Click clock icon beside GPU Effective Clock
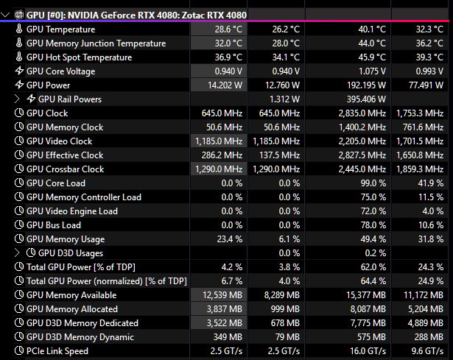This screenshot has height=360, width=453. point(19,155)
